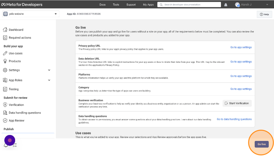The width and height of the screenshot is (274, 156).
Task: Open Required actions checklist icon
Action: pos(5,38)
